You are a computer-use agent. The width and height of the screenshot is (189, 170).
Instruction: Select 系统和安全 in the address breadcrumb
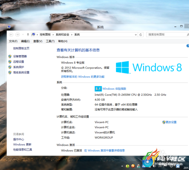pyautogui.click(x=62, y=35)
